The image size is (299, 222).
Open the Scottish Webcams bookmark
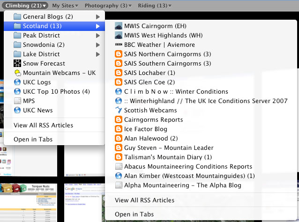click(x=201, y=110)
